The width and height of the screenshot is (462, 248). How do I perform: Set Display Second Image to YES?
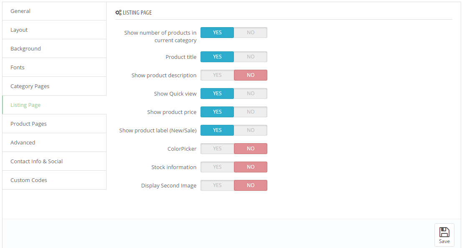pos(218,185)
